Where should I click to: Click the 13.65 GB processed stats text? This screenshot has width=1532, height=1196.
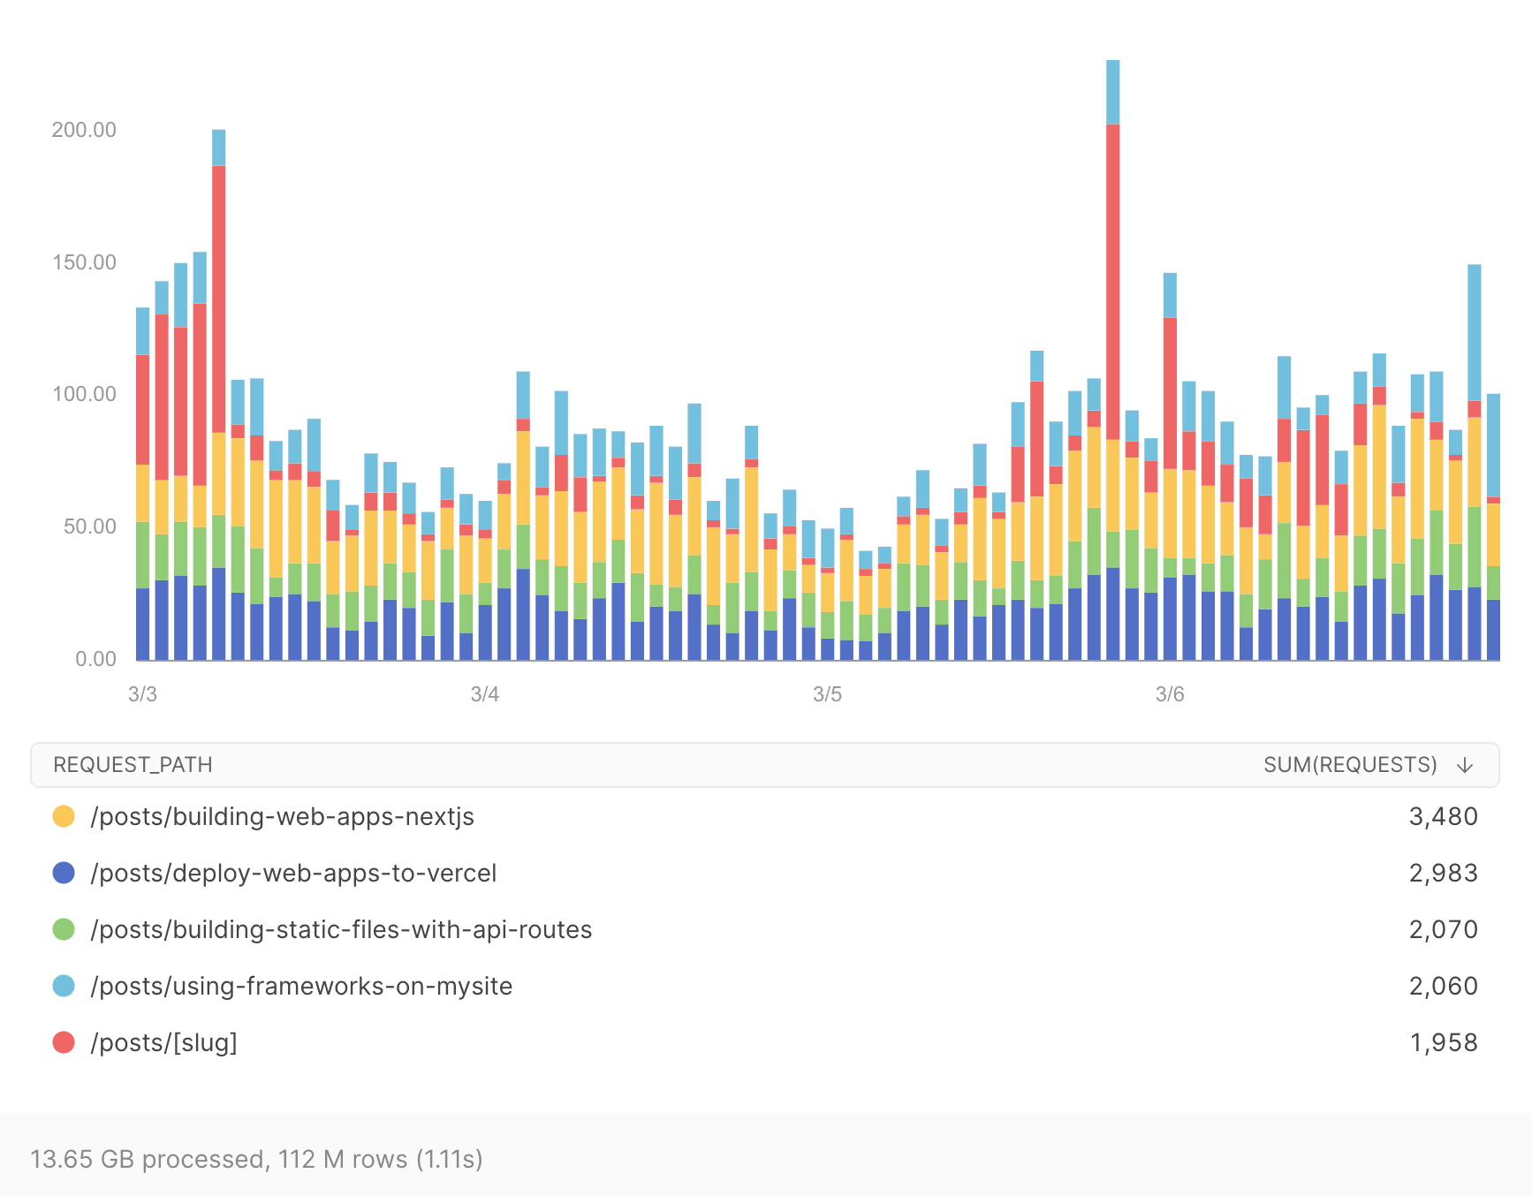click(x=256, y=1160)
